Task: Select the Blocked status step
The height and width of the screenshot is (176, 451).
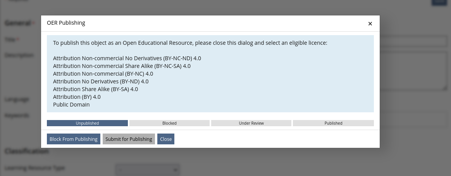Action: click(x=169, y=123)
